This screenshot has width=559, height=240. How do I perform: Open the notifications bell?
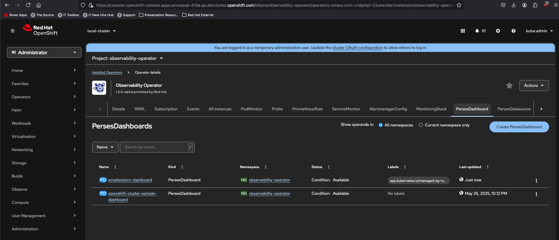click(477, 31)
